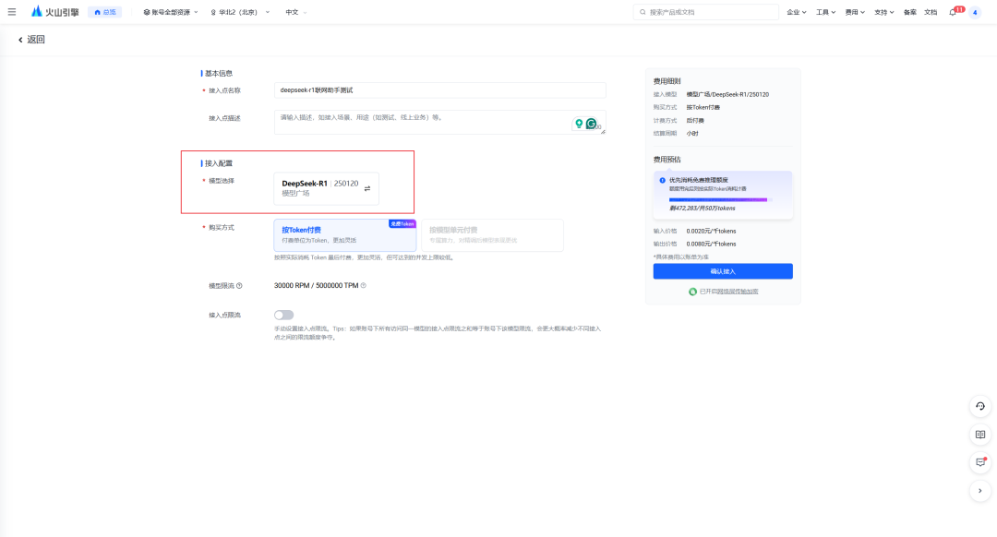Viewport: 997px width, 537px height.
Task: Edit the 接入点名称 name field
Action: click(440, 90)
